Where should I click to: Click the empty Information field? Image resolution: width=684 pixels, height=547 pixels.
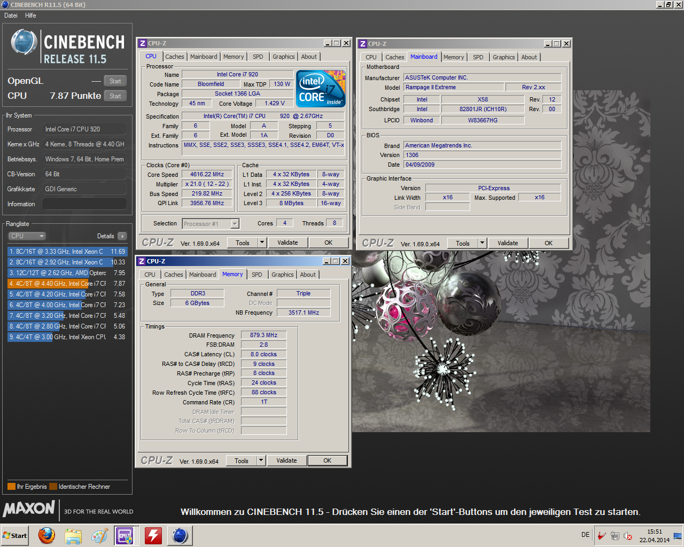point(84,204)
